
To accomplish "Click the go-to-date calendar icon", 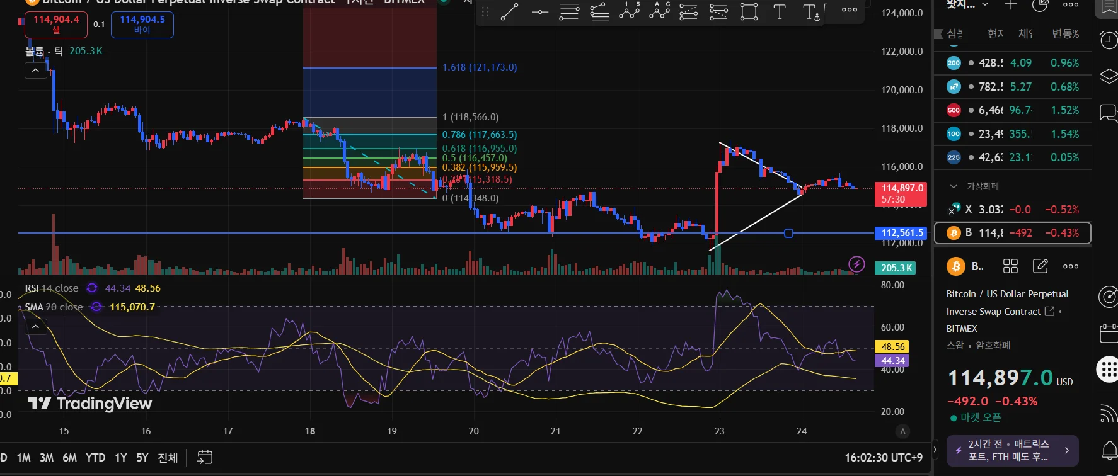I will [204, 457].
